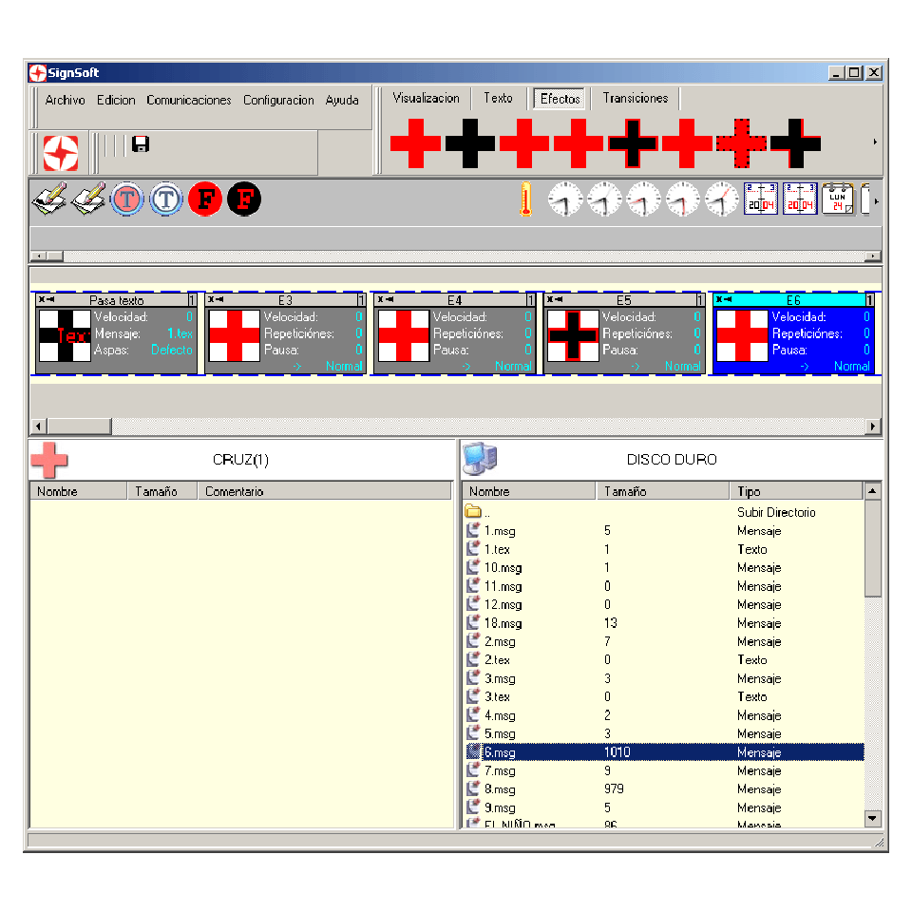Choose the dotted-outline red cross effect

741,143
